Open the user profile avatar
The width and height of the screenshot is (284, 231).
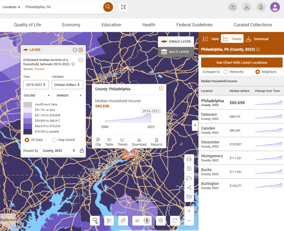(275, 7)
